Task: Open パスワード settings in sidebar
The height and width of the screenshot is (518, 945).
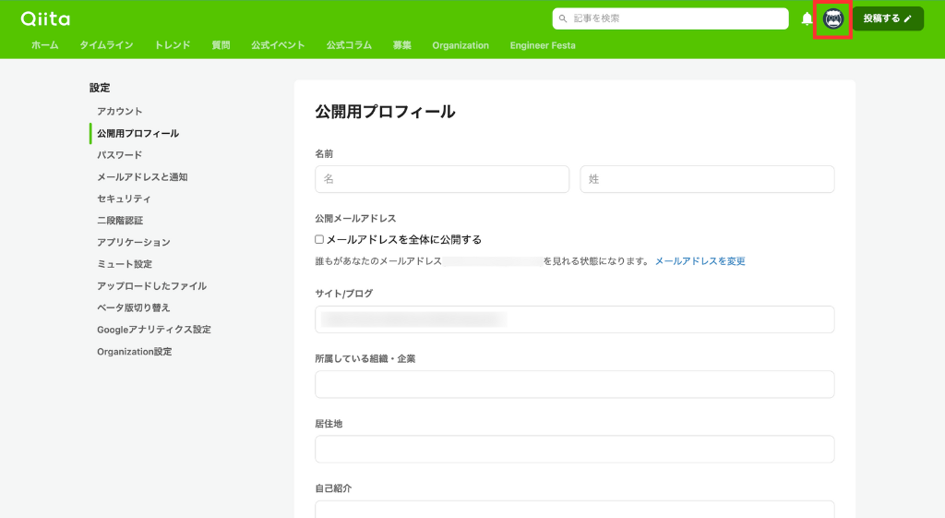Action: click(x=120, y=155)
